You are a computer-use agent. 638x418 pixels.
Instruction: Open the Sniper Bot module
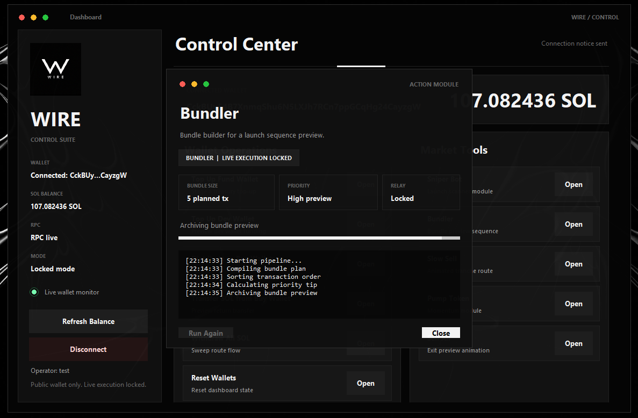point(574,184)
